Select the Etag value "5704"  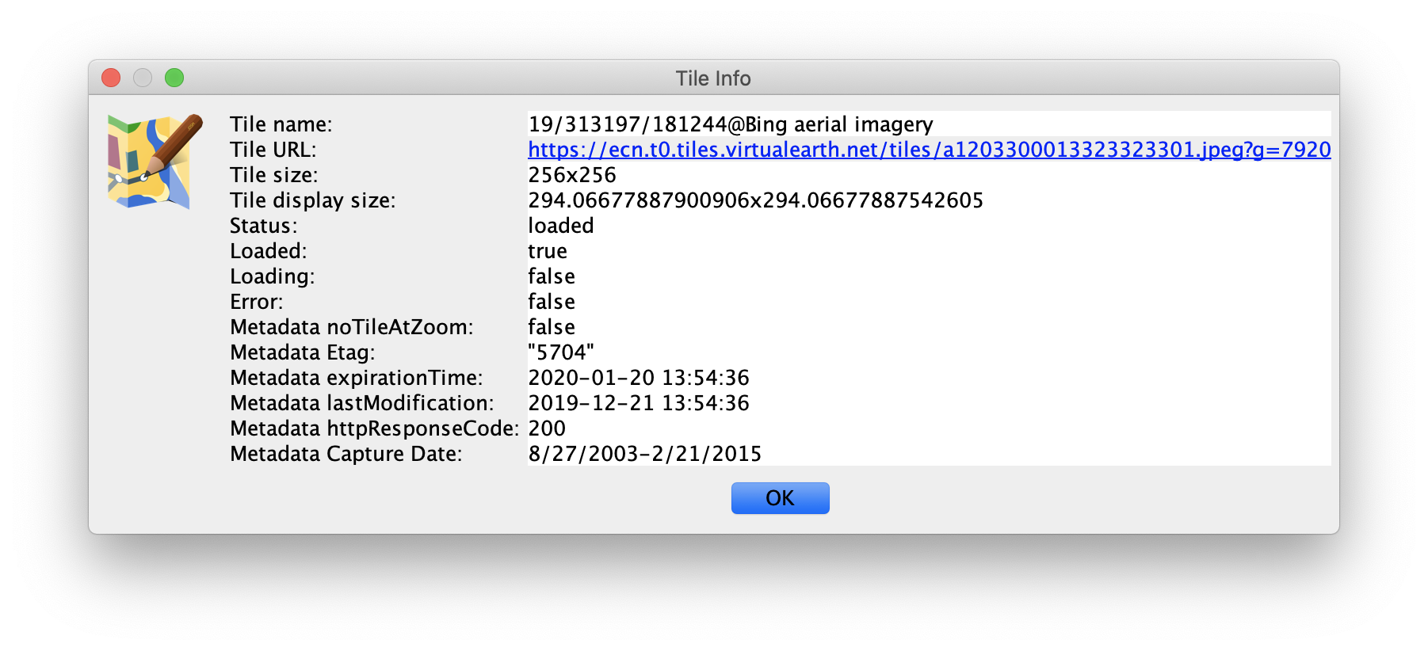pos(561,352)
